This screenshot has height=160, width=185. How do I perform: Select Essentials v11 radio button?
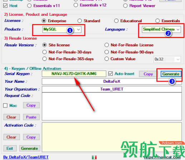point(29,6)
